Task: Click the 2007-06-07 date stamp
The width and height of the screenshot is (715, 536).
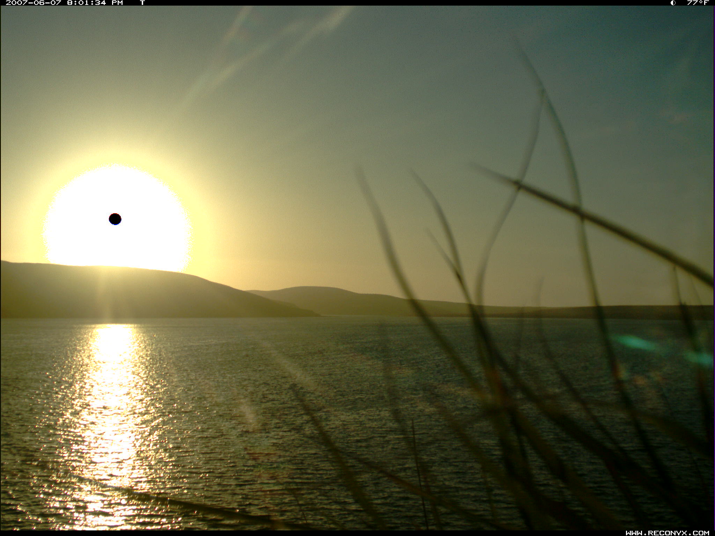Action: tap(34, 3)
